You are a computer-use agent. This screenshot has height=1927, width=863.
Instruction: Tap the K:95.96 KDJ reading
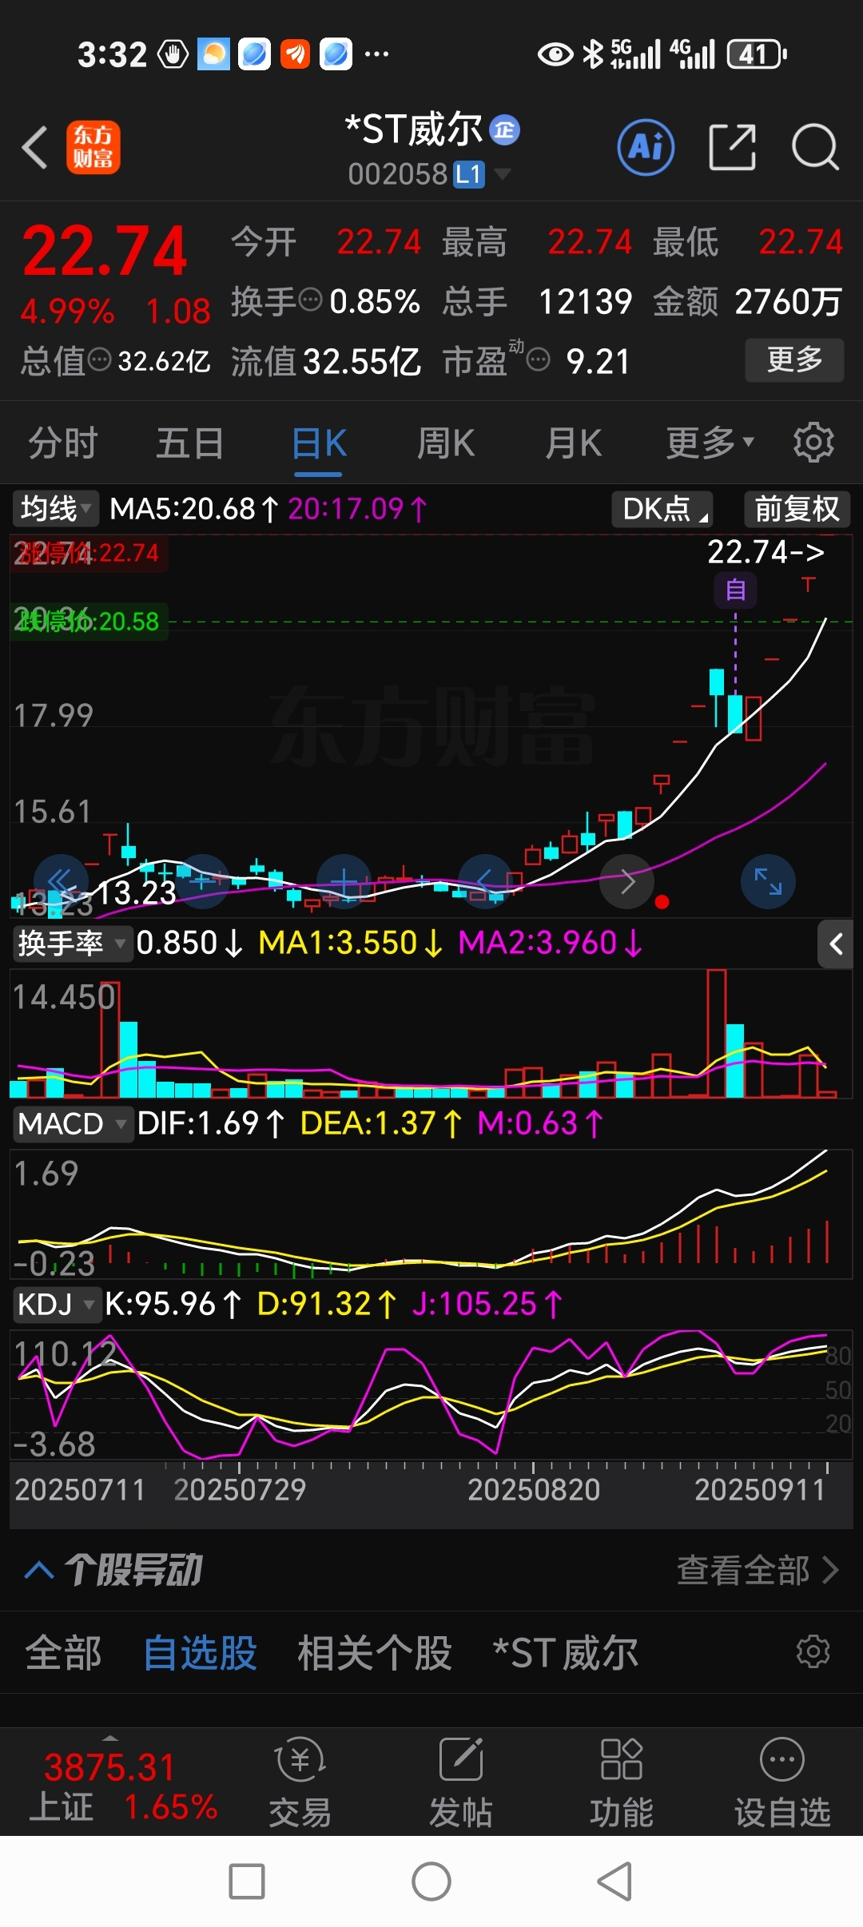click(x=173, y=1305)
